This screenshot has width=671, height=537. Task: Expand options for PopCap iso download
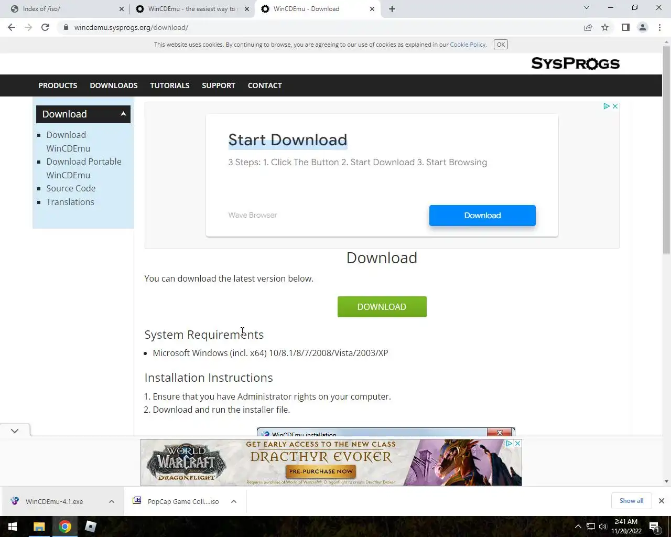point(234,501)
